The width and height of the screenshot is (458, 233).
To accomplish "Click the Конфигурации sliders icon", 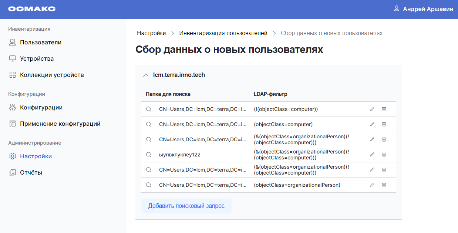I will pyautogui.click(x=12, y=107).
